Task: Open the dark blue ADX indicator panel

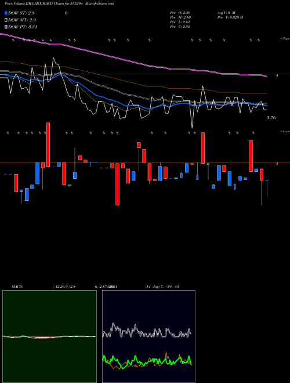Action: [148, 337]
